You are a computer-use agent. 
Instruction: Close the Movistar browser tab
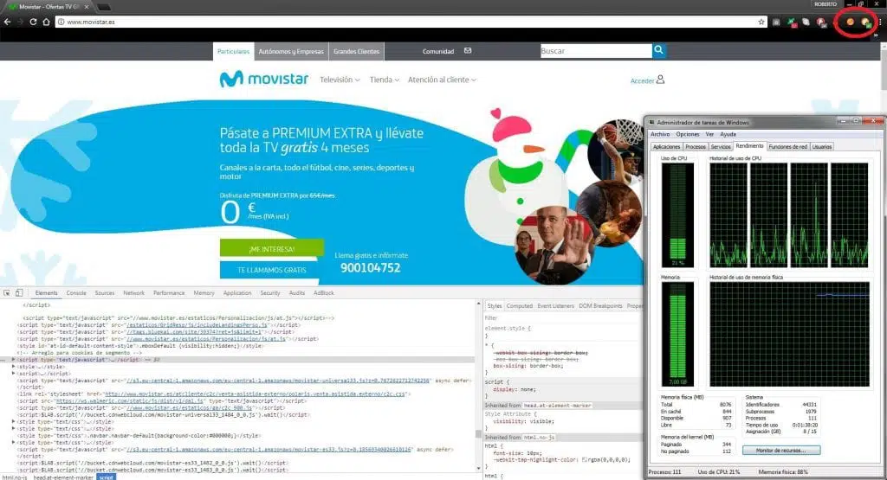click(87, 7)
